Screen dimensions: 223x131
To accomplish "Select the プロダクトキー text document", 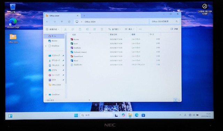I will pos(77,65).
